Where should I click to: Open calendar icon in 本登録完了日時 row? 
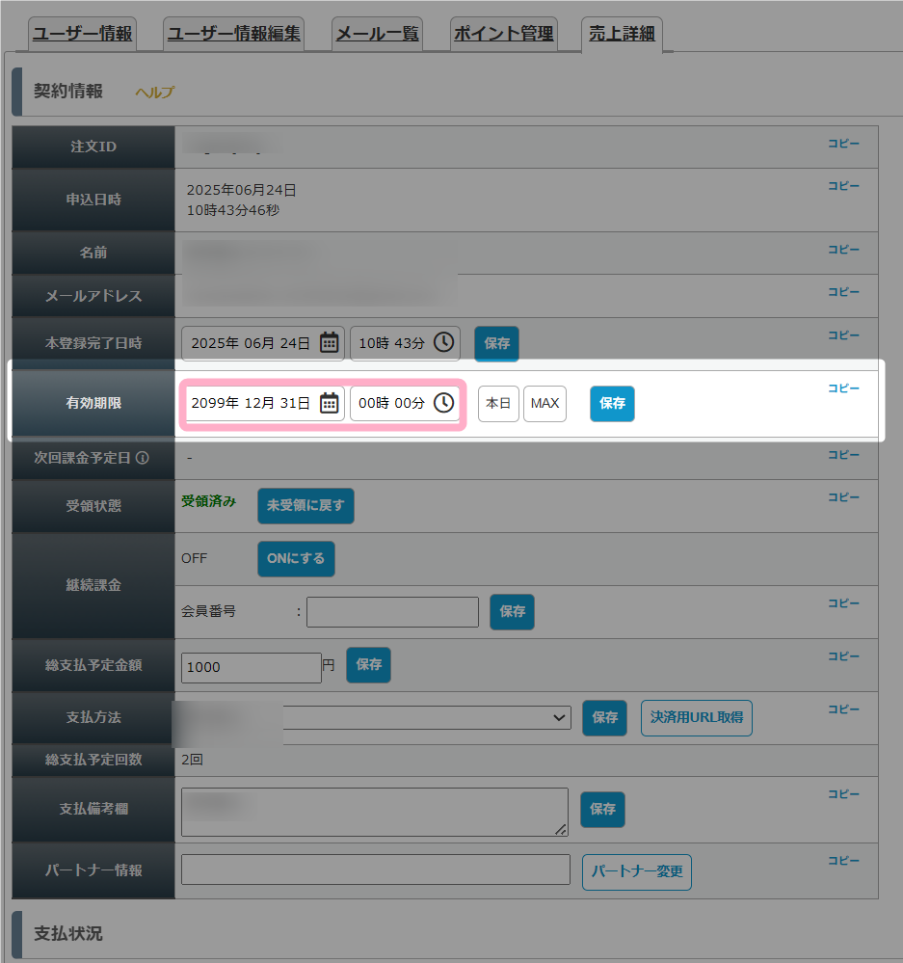(x=330, y=343)
